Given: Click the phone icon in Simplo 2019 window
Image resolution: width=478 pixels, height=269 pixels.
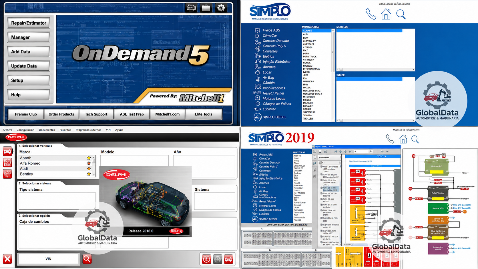Looking at the screenshot, I should [390, 139].
